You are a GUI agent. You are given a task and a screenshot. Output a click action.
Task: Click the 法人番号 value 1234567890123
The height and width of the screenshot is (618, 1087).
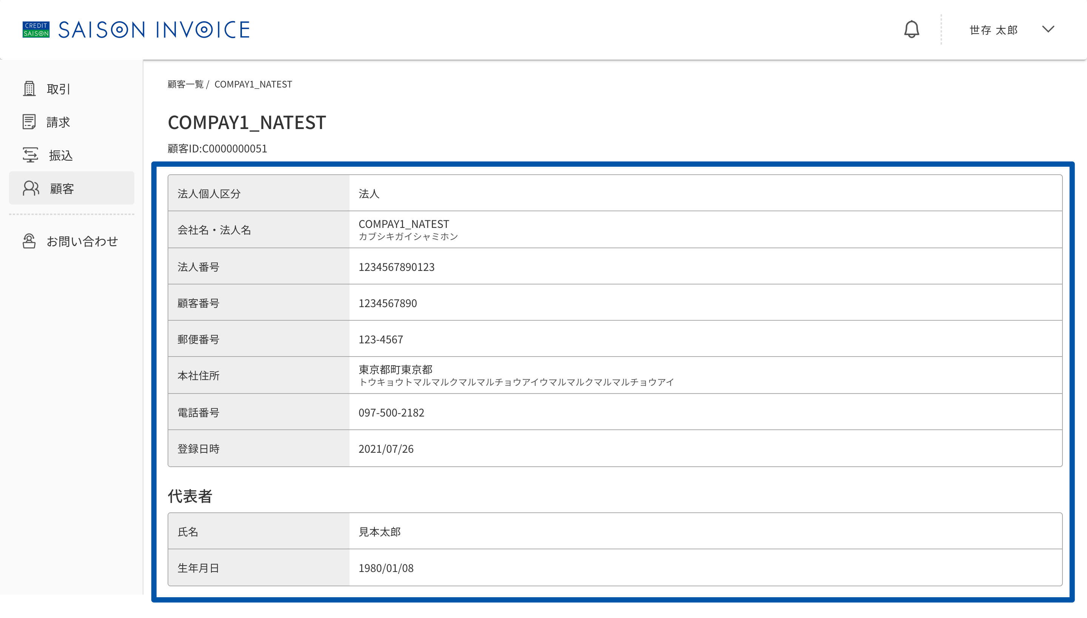[397, 267]
